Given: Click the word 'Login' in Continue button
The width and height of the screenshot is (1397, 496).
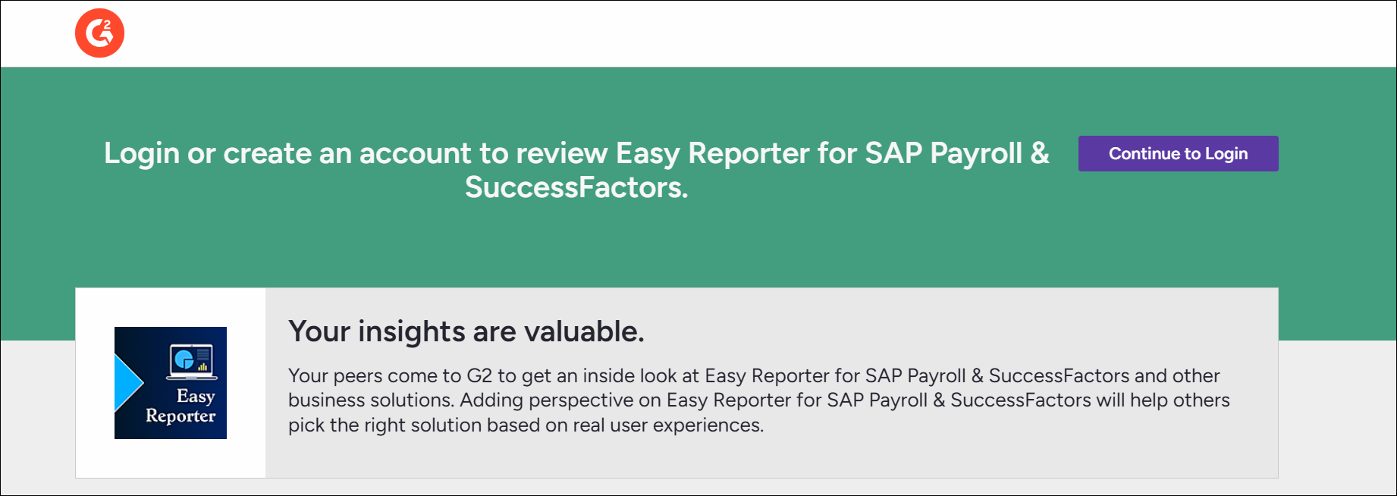Looking at the screenshot, I should (1226, 154).
